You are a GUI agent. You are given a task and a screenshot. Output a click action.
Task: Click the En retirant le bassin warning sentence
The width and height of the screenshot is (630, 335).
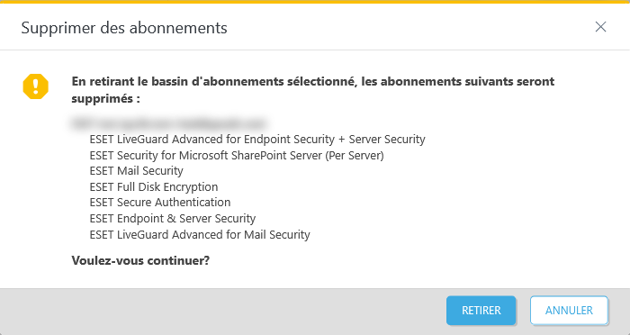(313, 90)
